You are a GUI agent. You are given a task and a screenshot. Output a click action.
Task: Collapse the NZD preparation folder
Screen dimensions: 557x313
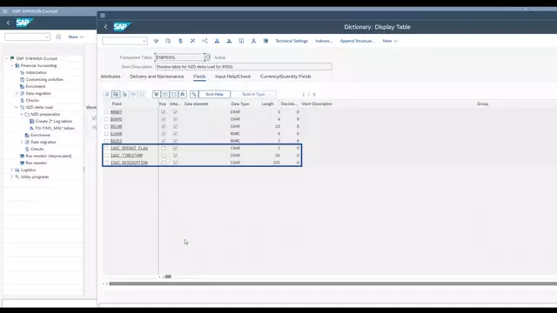21,114
